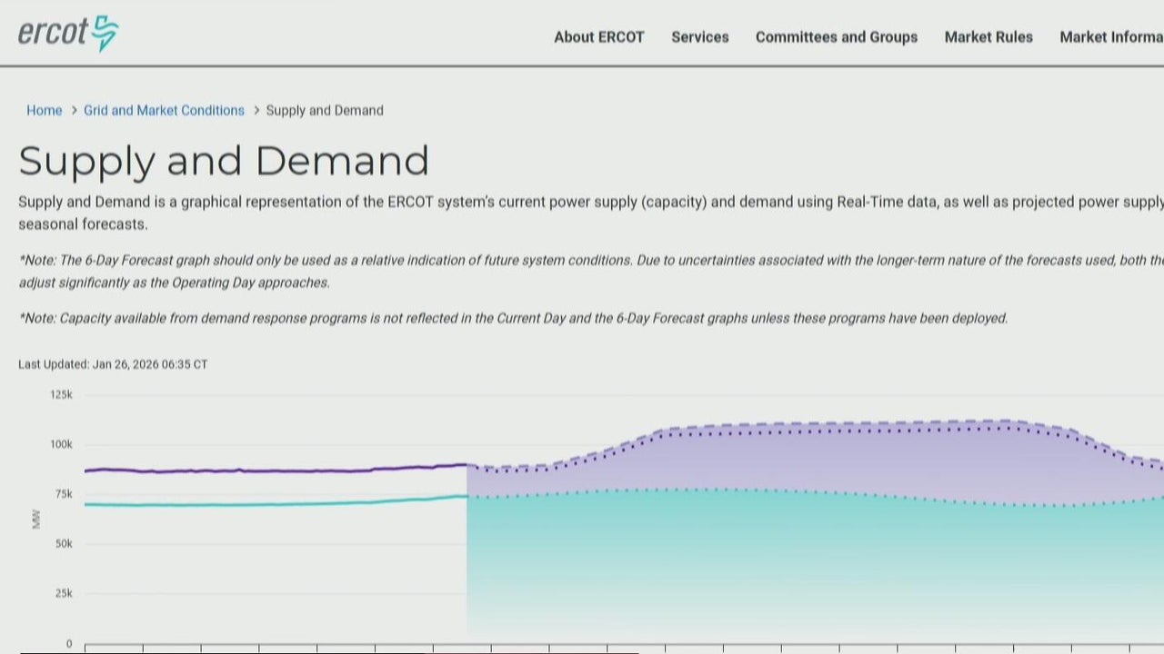1164x654 pixels.
Task: Select the Supply and Demand page heading
Action: coord(223,161)
